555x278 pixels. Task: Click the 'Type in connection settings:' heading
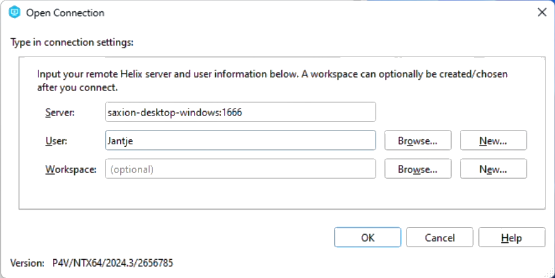tap(72, 43)
